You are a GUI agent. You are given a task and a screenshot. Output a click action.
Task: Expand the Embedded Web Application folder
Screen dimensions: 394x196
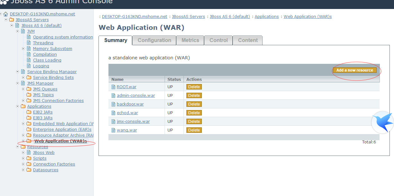[x=23, y=124]
